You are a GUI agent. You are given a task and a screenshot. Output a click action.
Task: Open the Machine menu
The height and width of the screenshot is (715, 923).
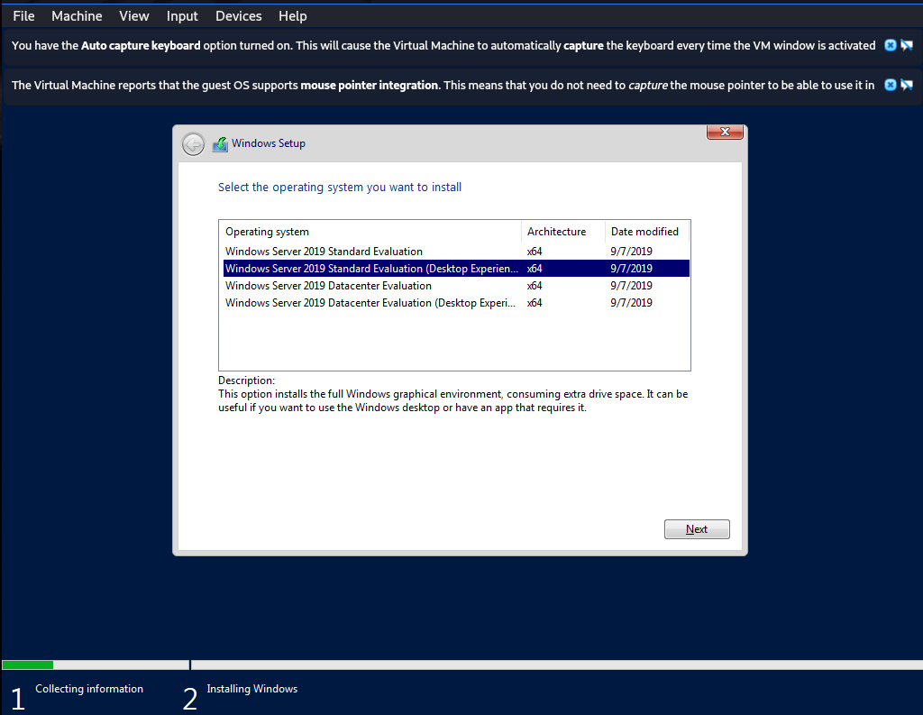[x=77, y=16]
